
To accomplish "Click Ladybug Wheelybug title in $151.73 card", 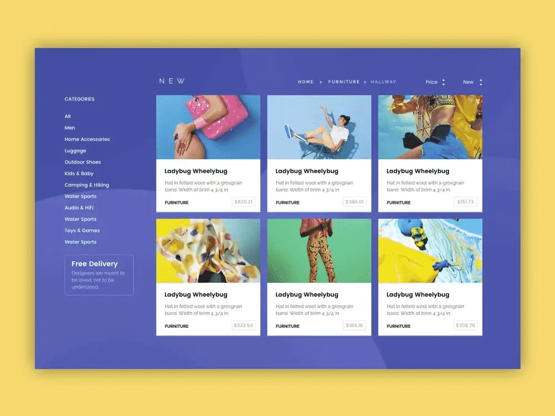I will click(x=418, y=171).
